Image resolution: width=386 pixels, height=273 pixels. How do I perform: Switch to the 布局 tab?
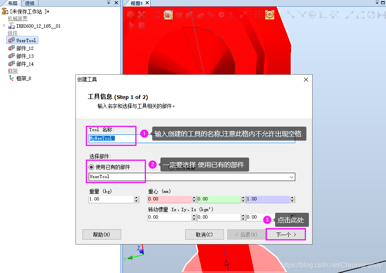click(12, 3)
